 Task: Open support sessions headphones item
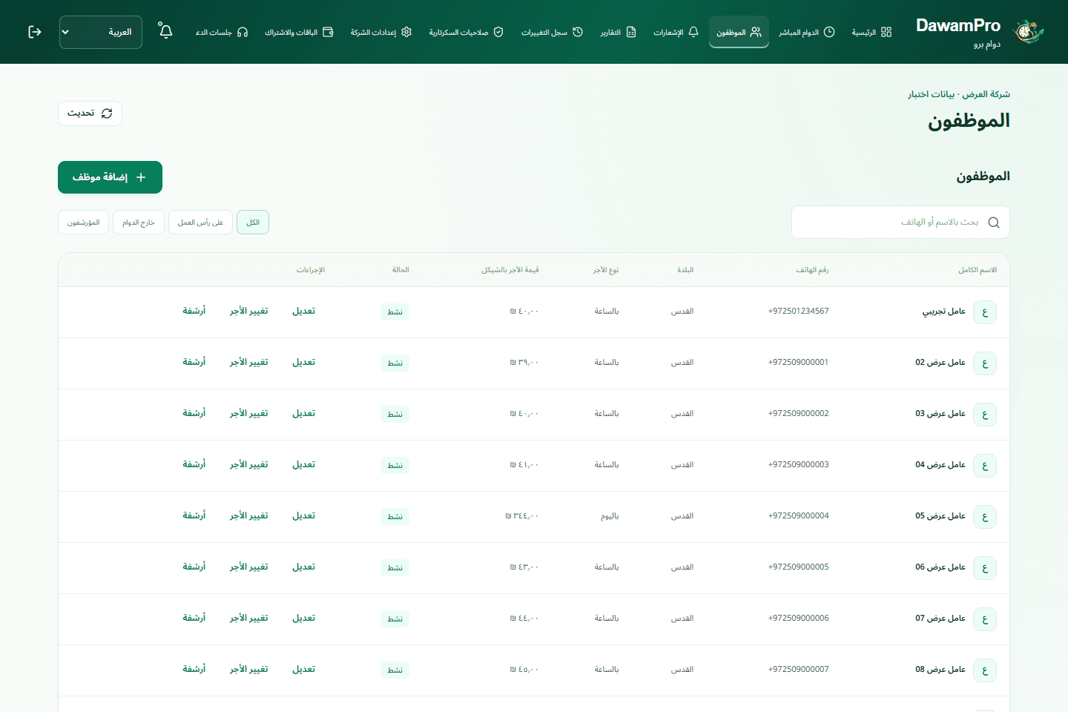tap(221, 32)
